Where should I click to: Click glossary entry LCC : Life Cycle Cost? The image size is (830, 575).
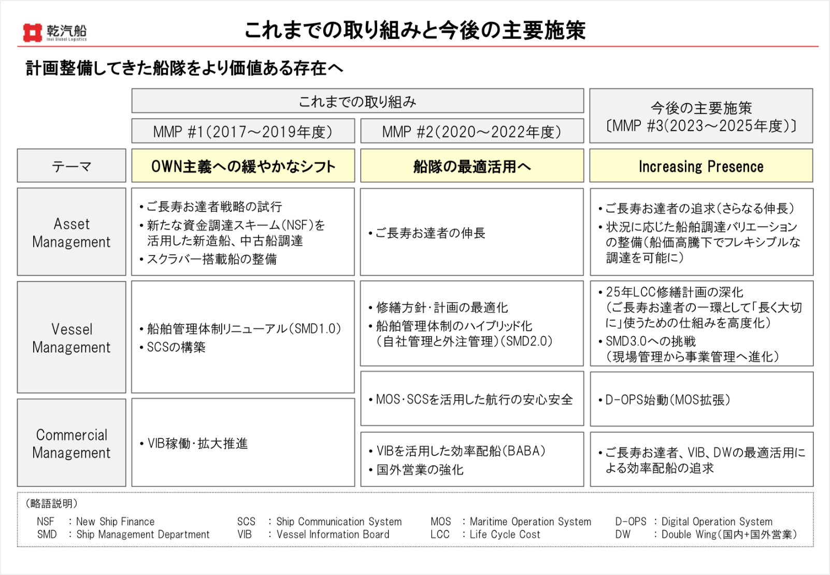(485, 535)
